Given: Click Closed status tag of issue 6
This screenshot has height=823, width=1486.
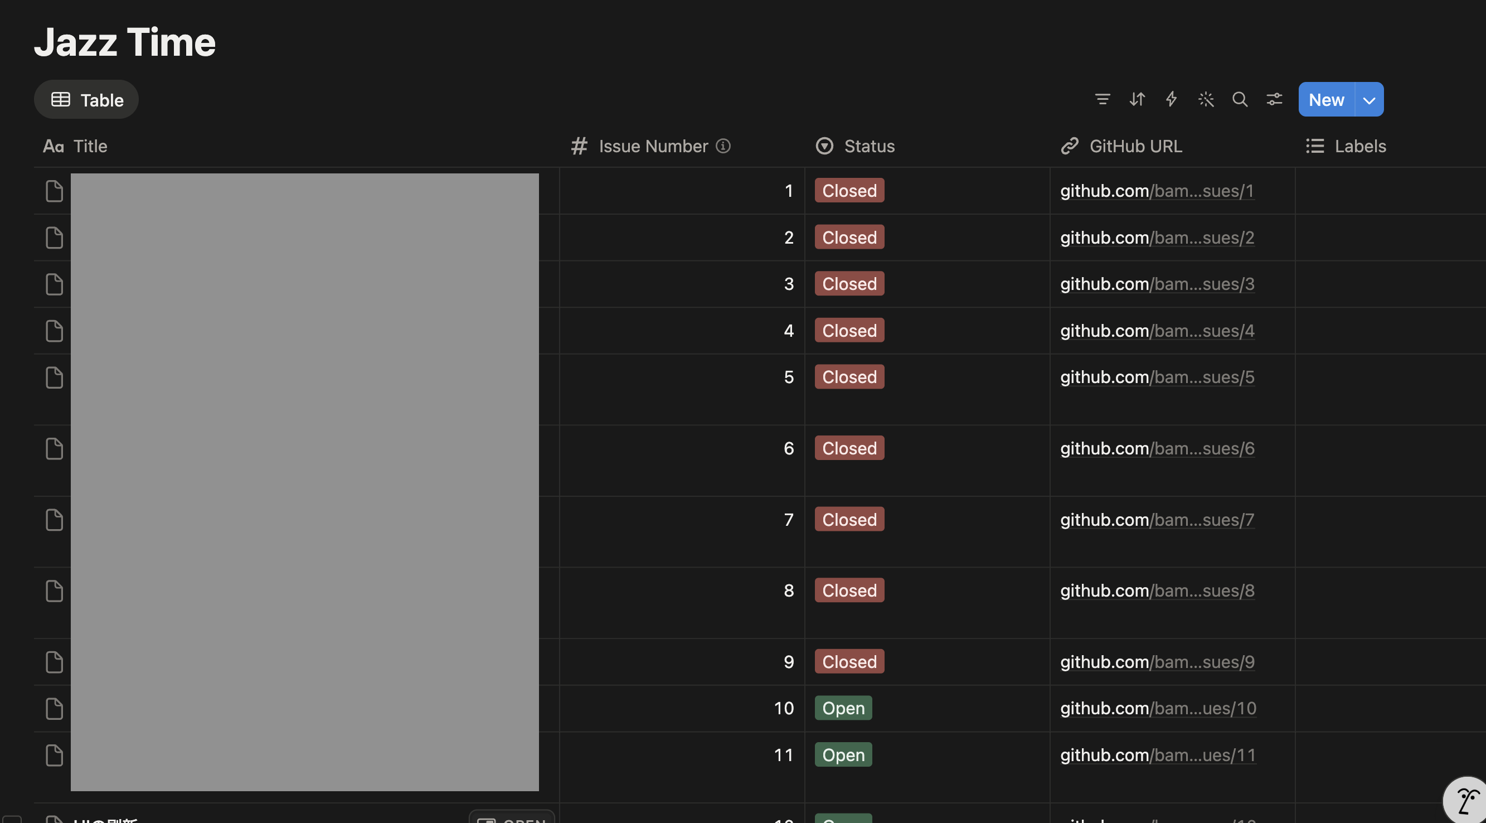Looking at the screenshot, I should [x=849, y=448].
